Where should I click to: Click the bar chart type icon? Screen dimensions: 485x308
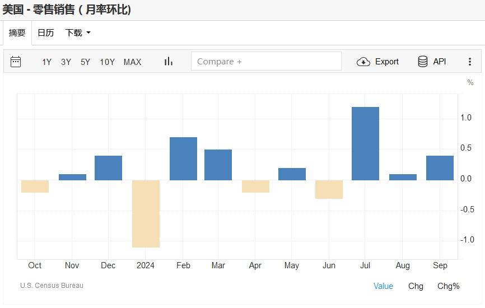(x=168, y=62)
